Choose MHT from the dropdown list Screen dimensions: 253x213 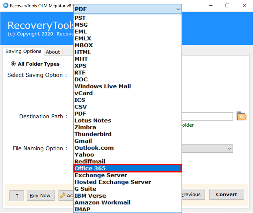tap(128, 59)
